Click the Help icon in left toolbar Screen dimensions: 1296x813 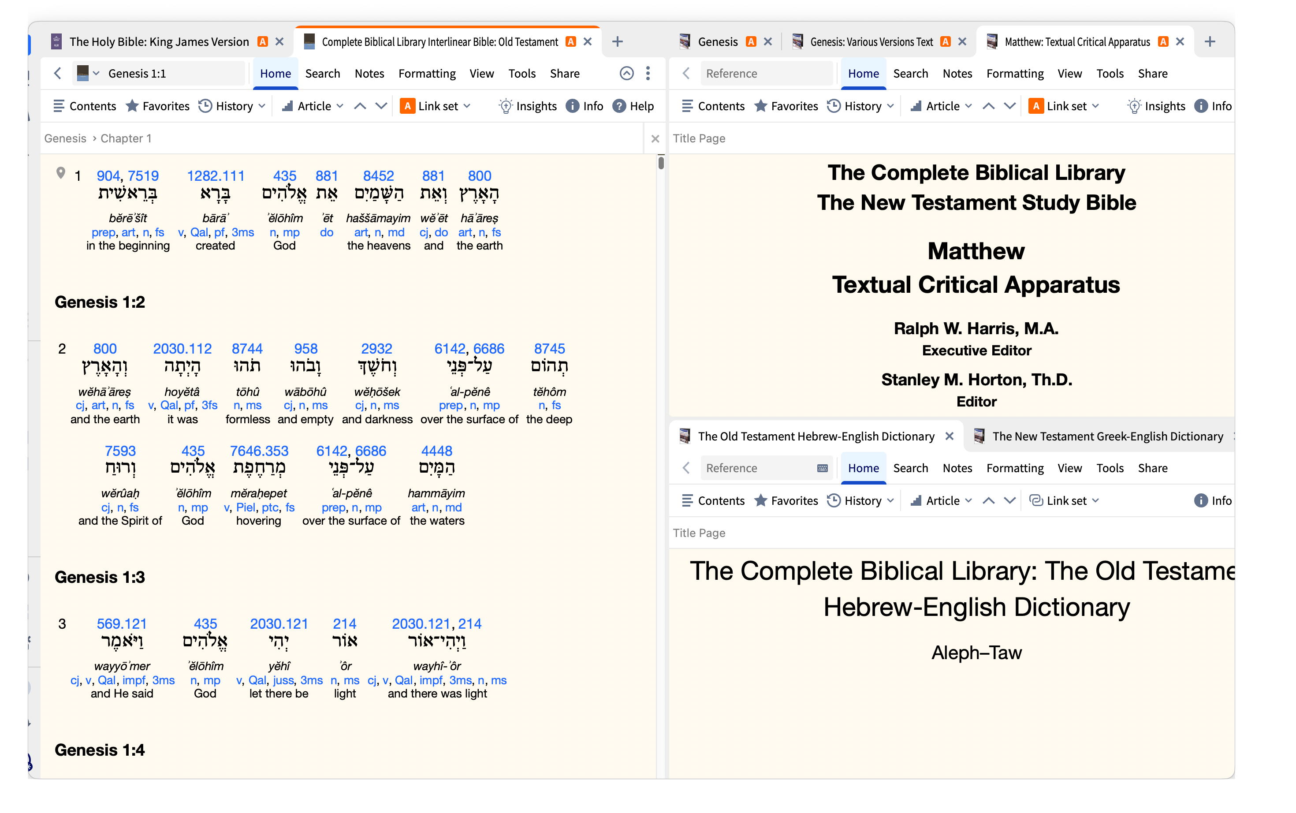[619, 106]
